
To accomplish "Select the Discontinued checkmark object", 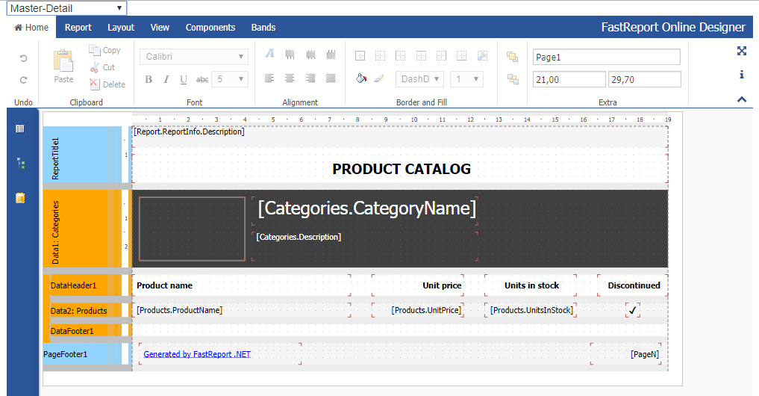I will 633,310.
